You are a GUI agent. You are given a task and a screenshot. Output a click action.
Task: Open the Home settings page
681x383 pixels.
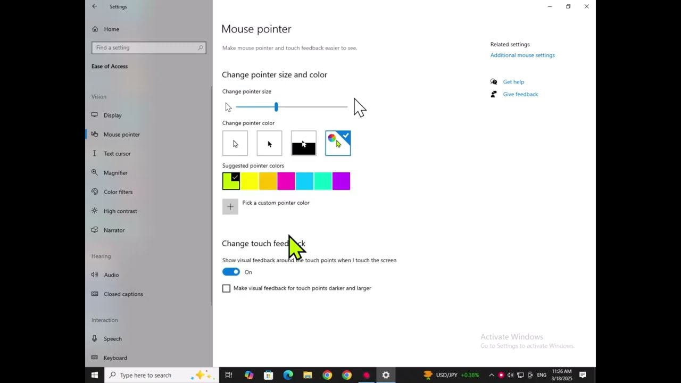112,29
